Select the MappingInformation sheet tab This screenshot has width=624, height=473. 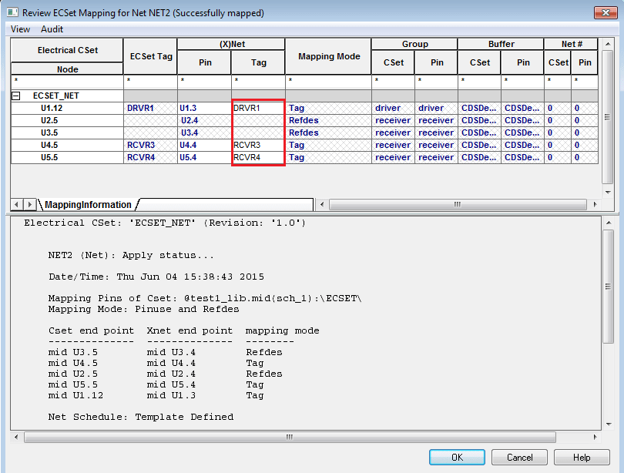(x=88, y=204)
